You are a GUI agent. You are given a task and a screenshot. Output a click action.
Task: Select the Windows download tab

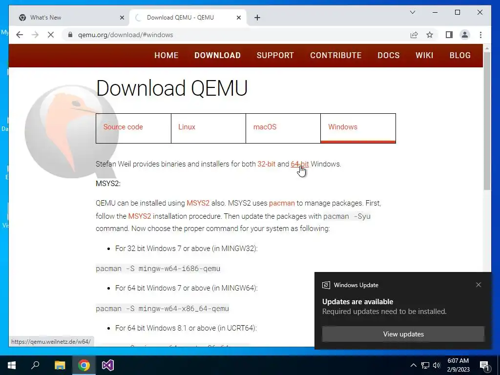[x=358, y=128]
